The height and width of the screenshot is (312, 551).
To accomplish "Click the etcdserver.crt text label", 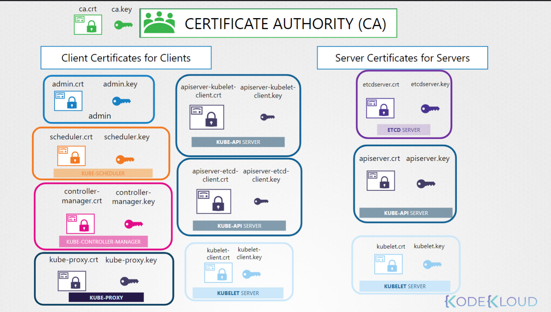I will tap(381, 85).
